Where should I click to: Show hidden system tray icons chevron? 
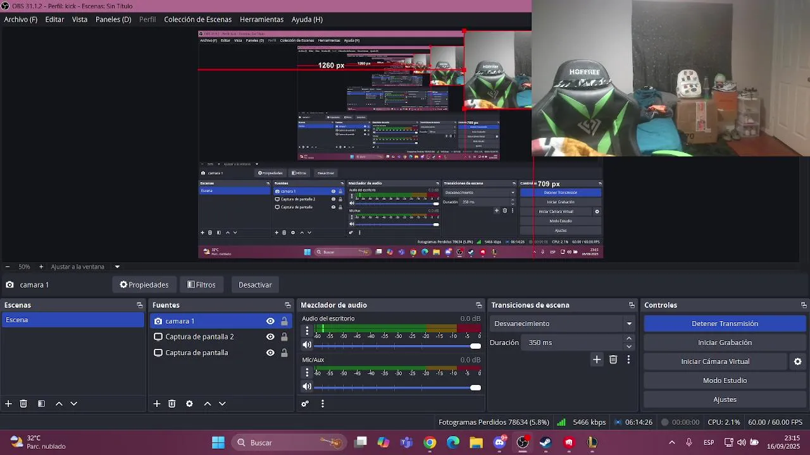tap(671, 442)
